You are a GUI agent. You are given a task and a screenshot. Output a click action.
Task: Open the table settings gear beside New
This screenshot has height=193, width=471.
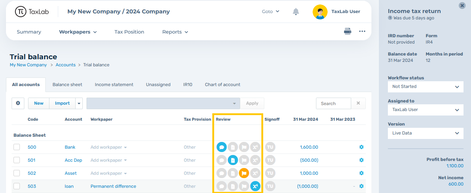click(x=18, y=103)
